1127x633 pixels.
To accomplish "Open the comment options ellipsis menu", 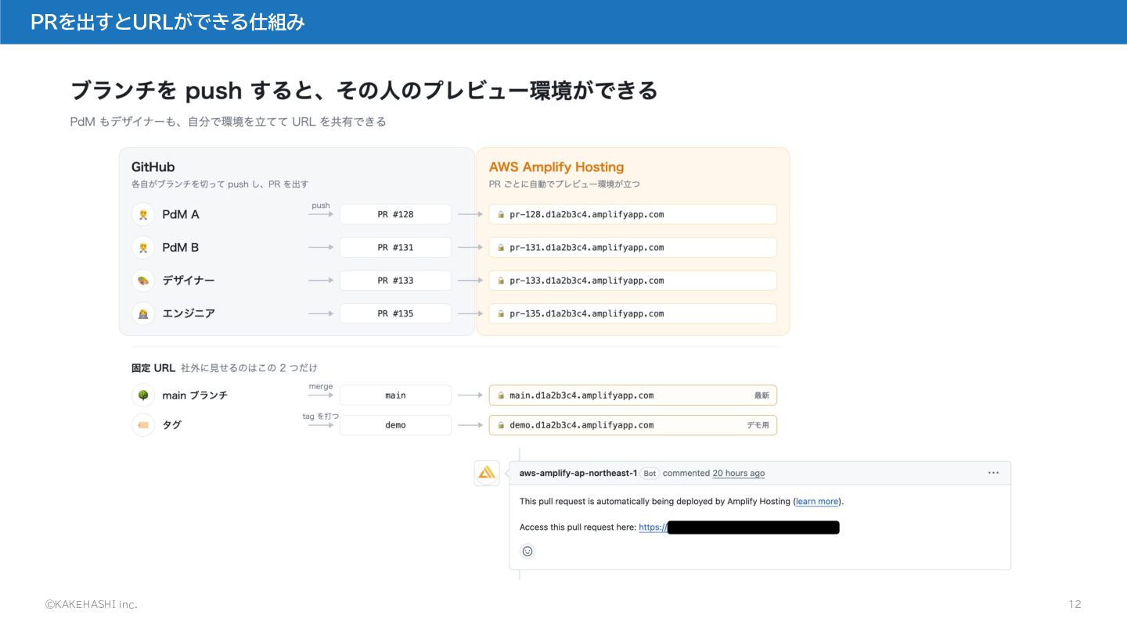I will coord(993,473).
